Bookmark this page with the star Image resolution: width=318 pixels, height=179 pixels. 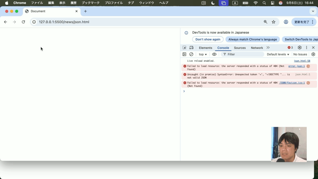click(274, 22)
